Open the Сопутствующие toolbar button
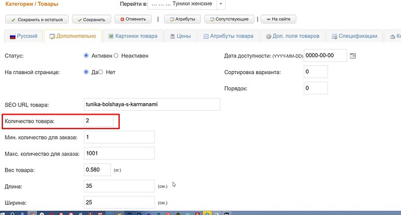Screen dimensions: 401x215 point(229,19)
